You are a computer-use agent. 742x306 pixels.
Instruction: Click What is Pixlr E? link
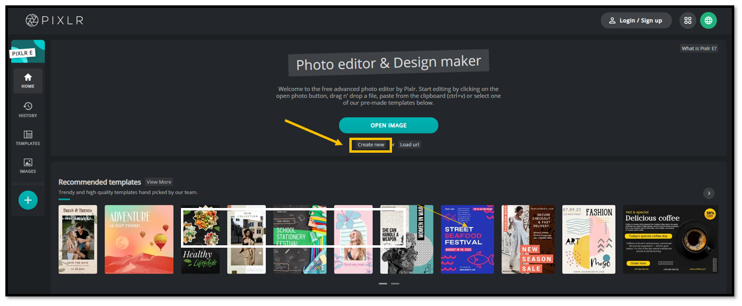click(x=699, y=49)
